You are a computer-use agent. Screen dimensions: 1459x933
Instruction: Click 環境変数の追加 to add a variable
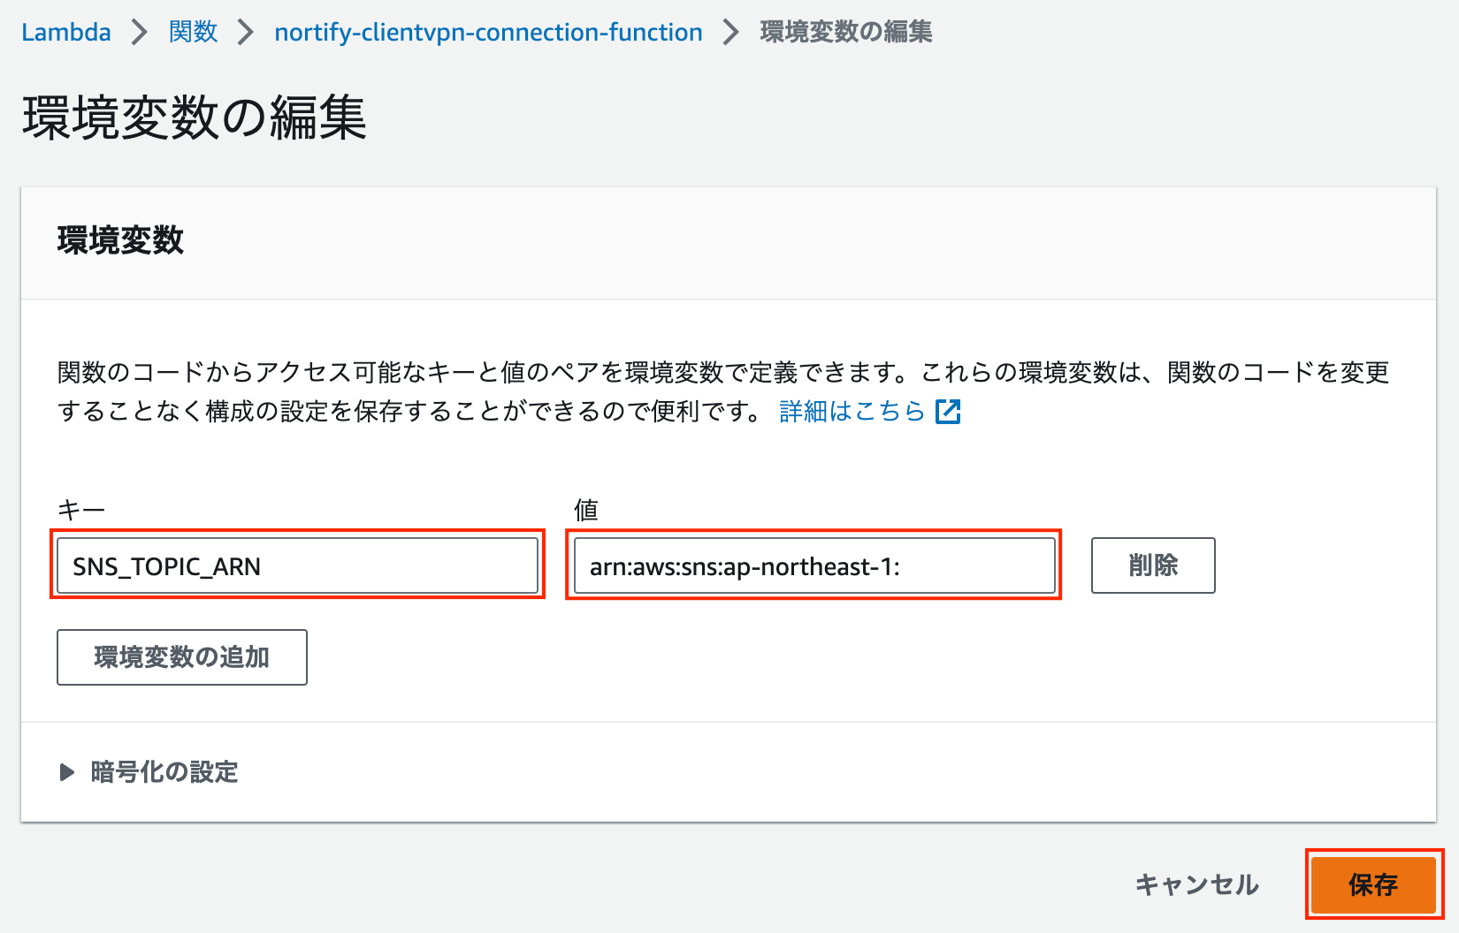point(181,656)
